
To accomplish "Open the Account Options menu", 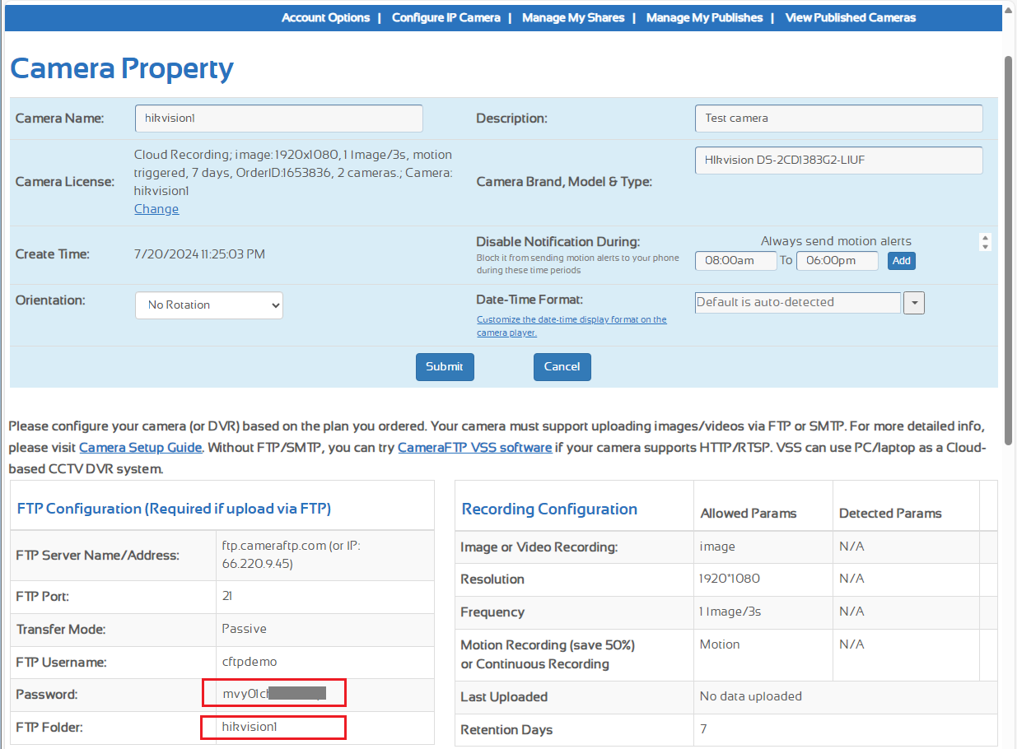I will coord(325,17).
